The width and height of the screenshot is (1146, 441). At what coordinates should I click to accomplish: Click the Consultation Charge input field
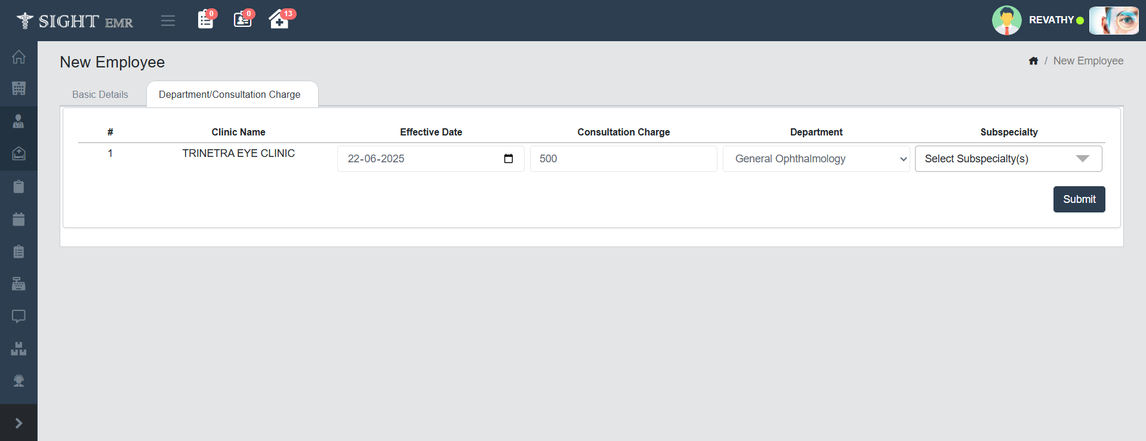click(623, 159)
